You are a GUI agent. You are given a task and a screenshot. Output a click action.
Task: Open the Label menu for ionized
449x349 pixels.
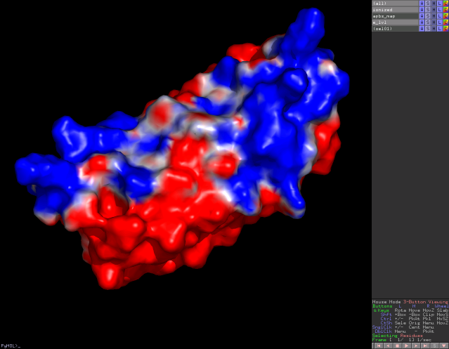[x=440, y=9]
